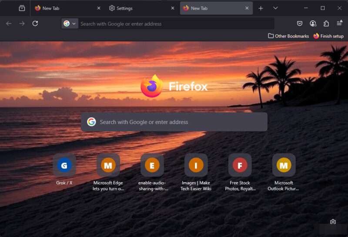The height and width of the screenshot is (237, 348).
Task: Open the list all tabs chevron
Action: (x=275, y=8)
